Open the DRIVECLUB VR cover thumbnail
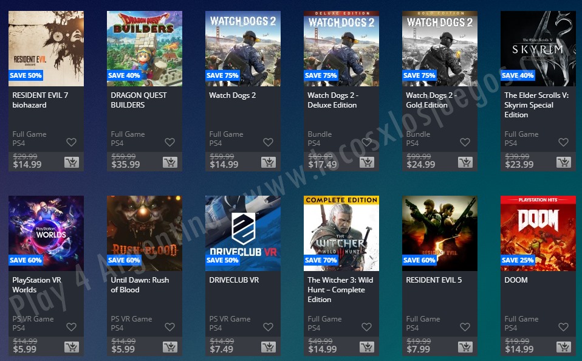This screenshot has height=361, width=582. tap(243, 233)
